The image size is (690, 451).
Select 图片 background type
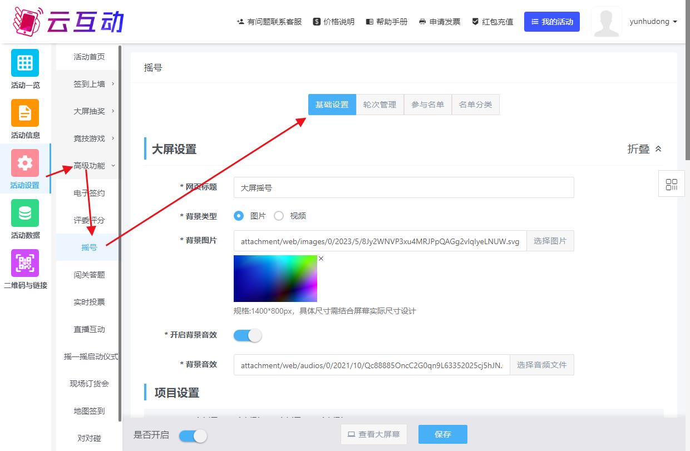[x=239, y=216]
